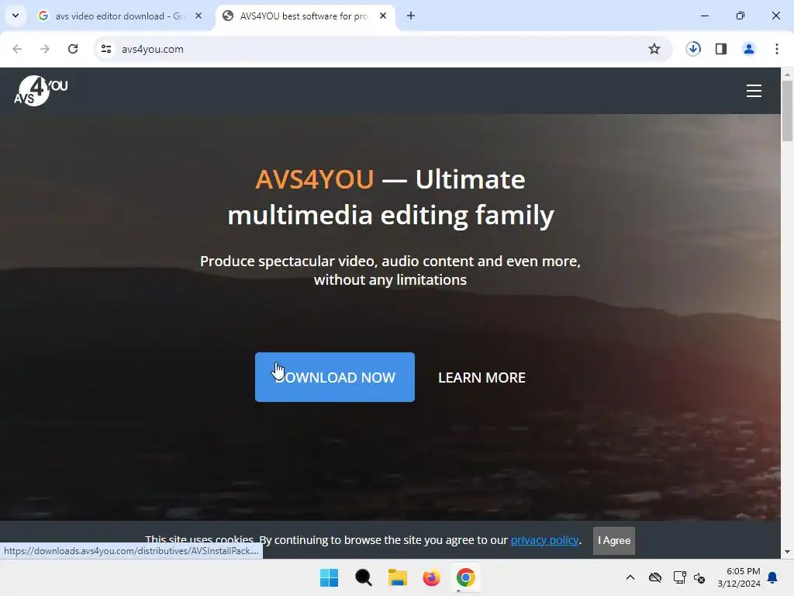The height and width of the screenshot is (596, 794).
Task: Open the display network tray icon
Action: 679,577
